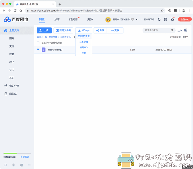Click the Apple client icon
193x169 pixels.
[x=22, y=165]
